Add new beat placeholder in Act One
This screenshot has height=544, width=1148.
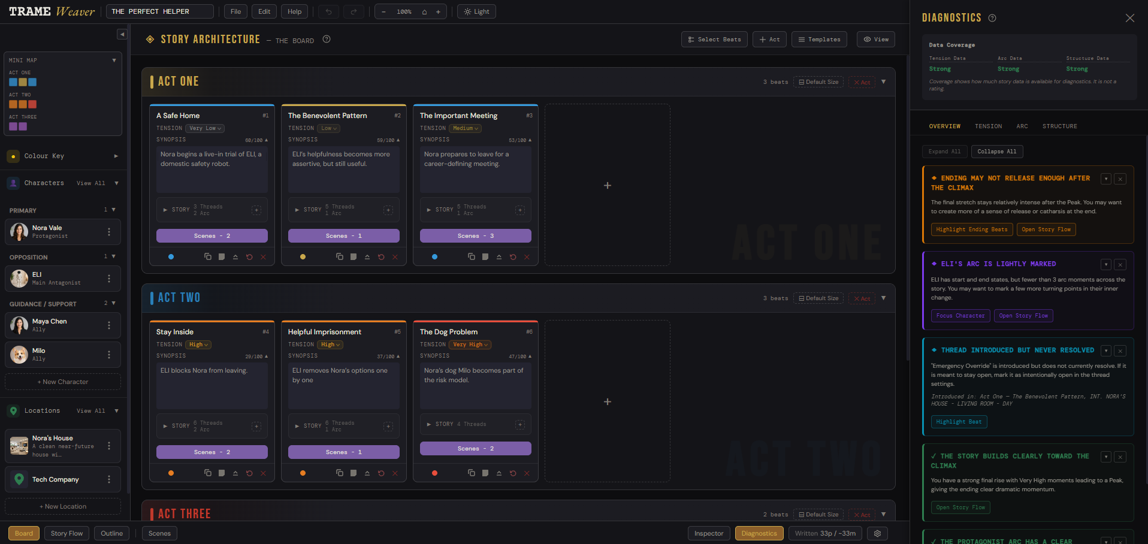pos(608,185)
